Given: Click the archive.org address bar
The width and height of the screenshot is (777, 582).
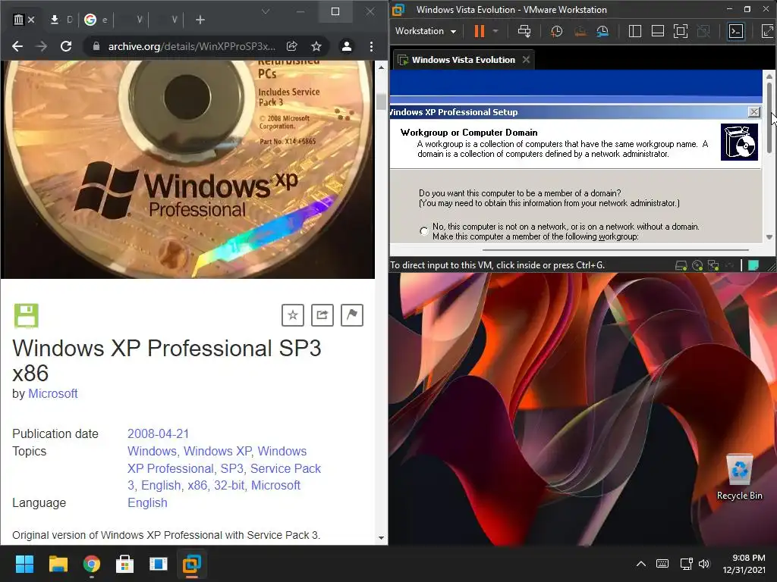Looking at the screenshot, I should 190,46.
